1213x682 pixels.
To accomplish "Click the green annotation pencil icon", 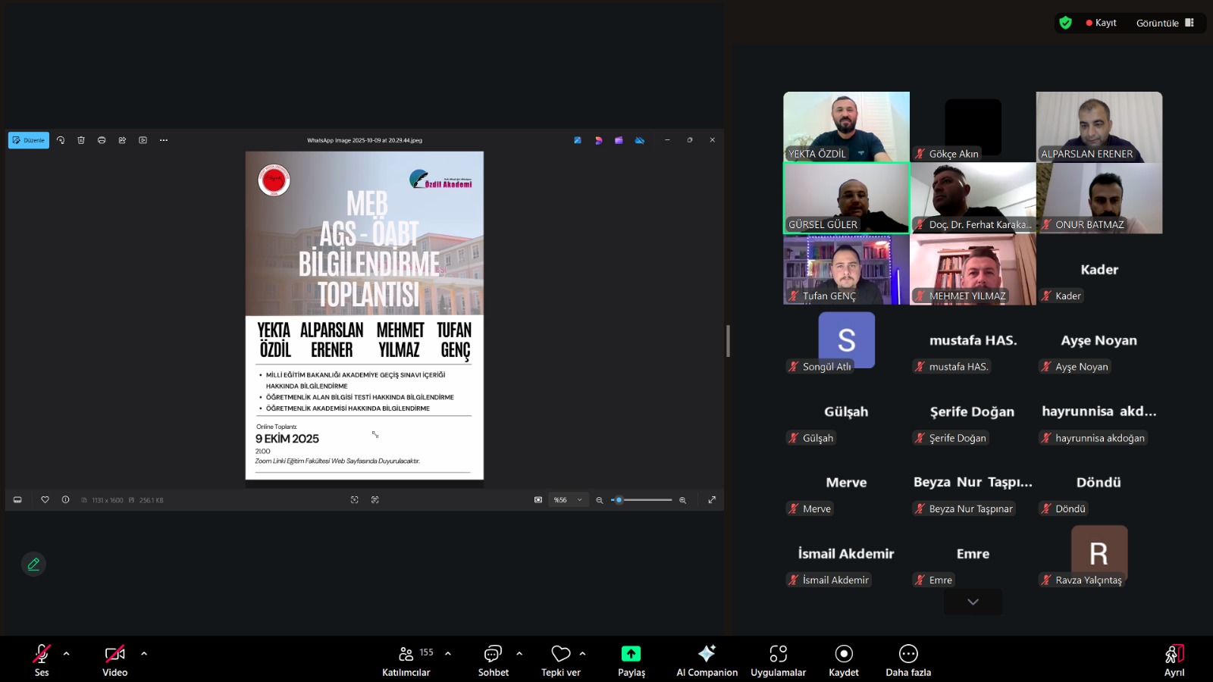I will click(33, 565).
